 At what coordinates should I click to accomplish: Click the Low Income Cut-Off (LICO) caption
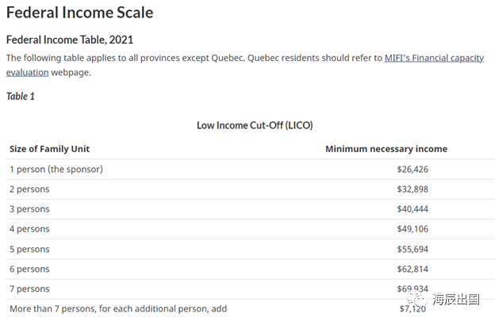(255, 125)
